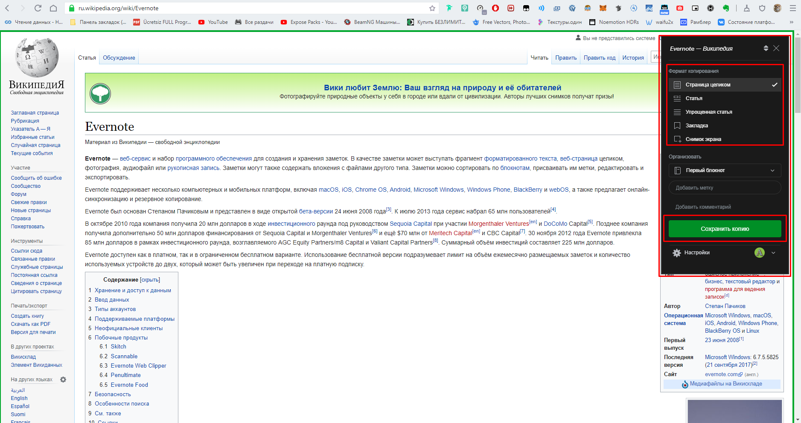Image resolution: width=801 pixels, height=423 pixels.
Task: Select the Статья copy format
Action: coord(695,98)
